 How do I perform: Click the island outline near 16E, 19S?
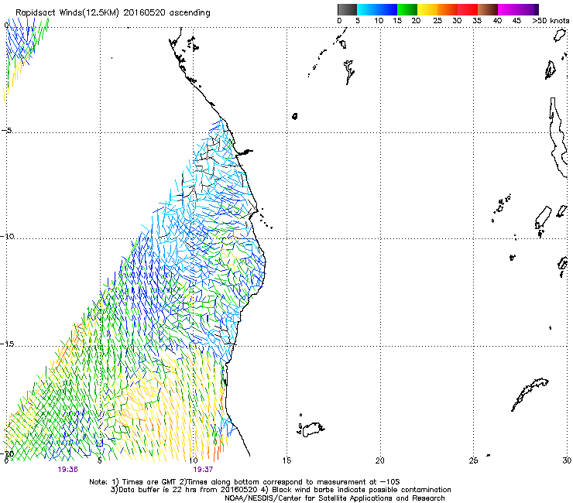tap(312, 429)
